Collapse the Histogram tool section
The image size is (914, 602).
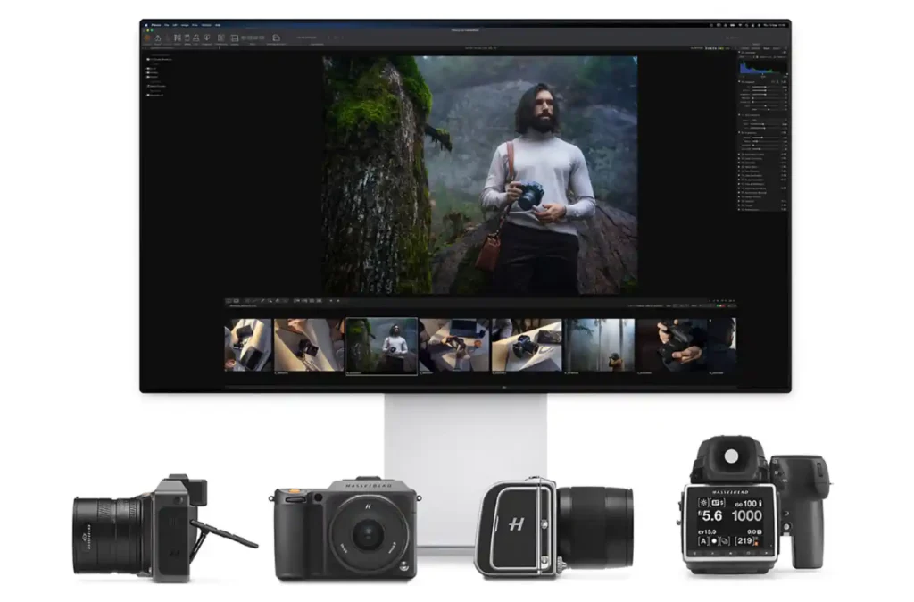click(741, 53)
